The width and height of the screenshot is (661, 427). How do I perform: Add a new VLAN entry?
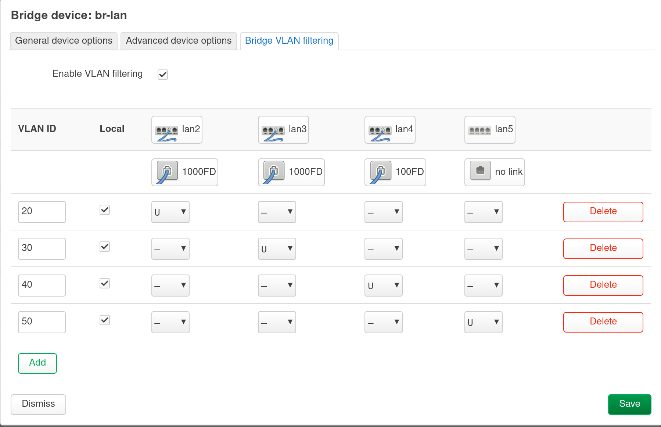pyautogui.click(x=37, y=363)
